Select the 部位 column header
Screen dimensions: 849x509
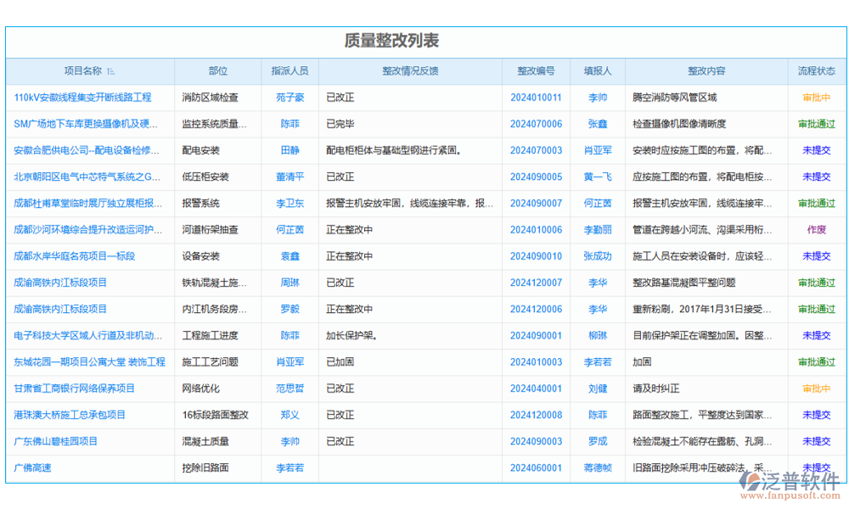pos(217,71)
